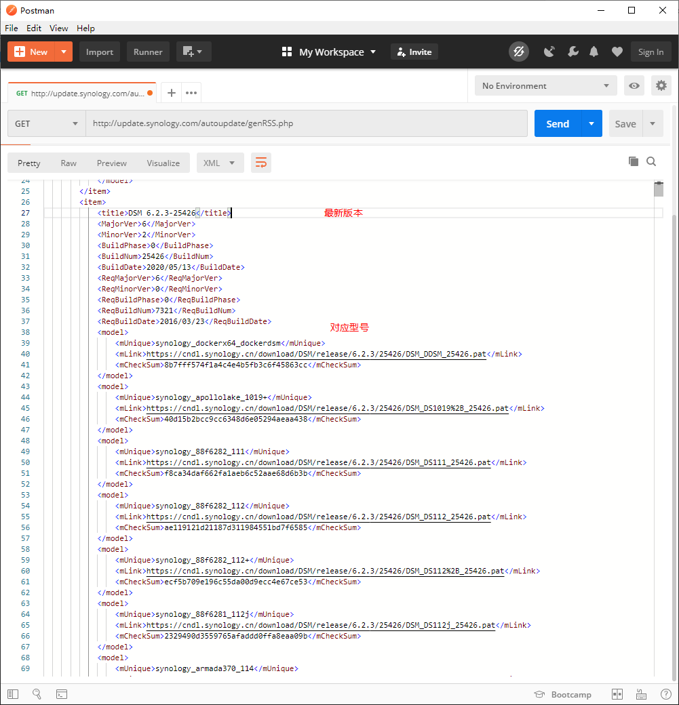The image size is (679, 705).
Task: Toggle the sidebar icon in status bar
Action: (x=13, y=694)
